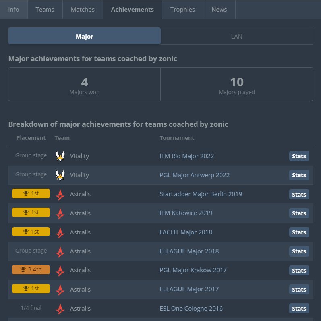The width and height of the screenshot is (321, 321).
Task: Open ELEAGUE Major 2018 tournament link
Action: pos(189,251)
